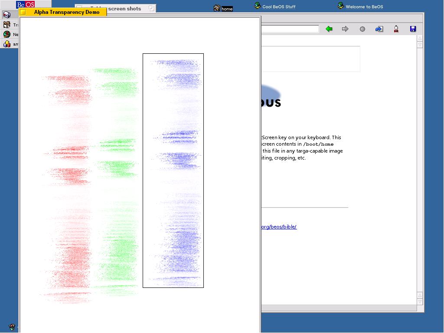Viewport: 444px width, 333px height.
Task: Click the '/boot/home' path text in browser
Action: coord(318,144)
